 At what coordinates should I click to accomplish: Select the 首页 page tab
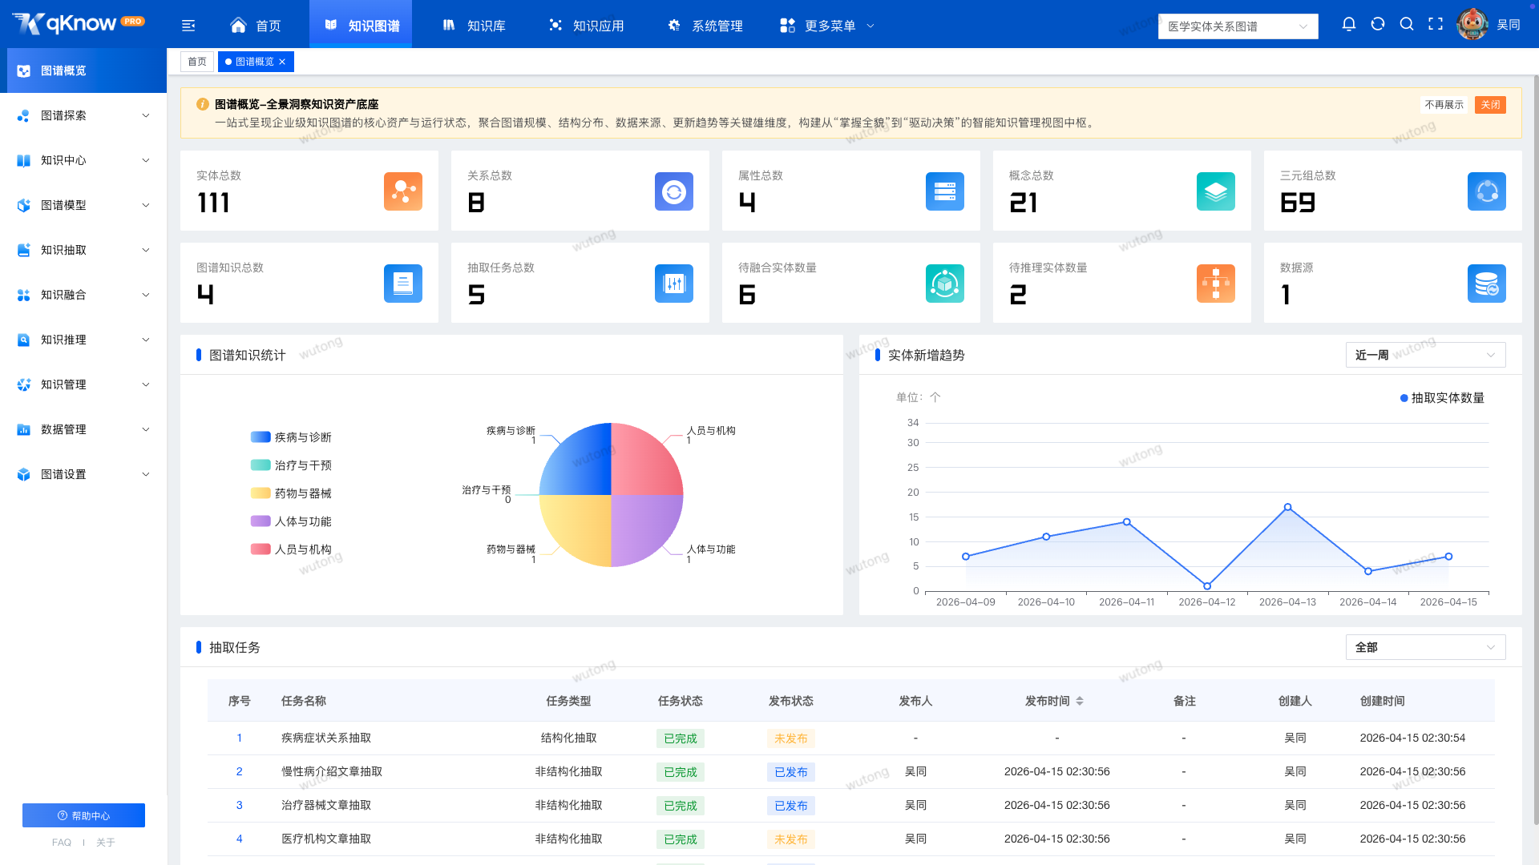(197, 62)
